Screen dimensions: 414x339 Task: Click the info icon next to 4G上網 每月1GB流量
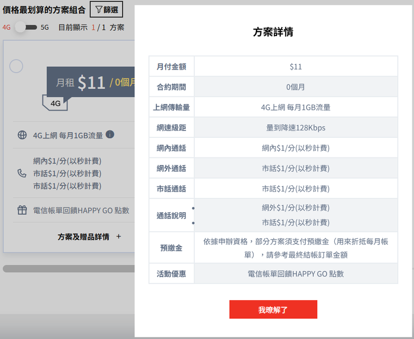point(110,135)
